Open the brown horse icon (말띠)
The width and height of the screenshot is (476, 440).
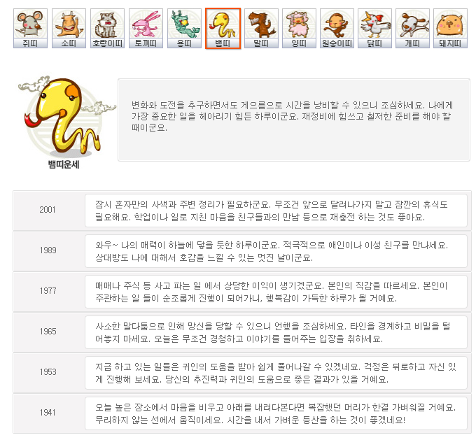tap(261, 28)
